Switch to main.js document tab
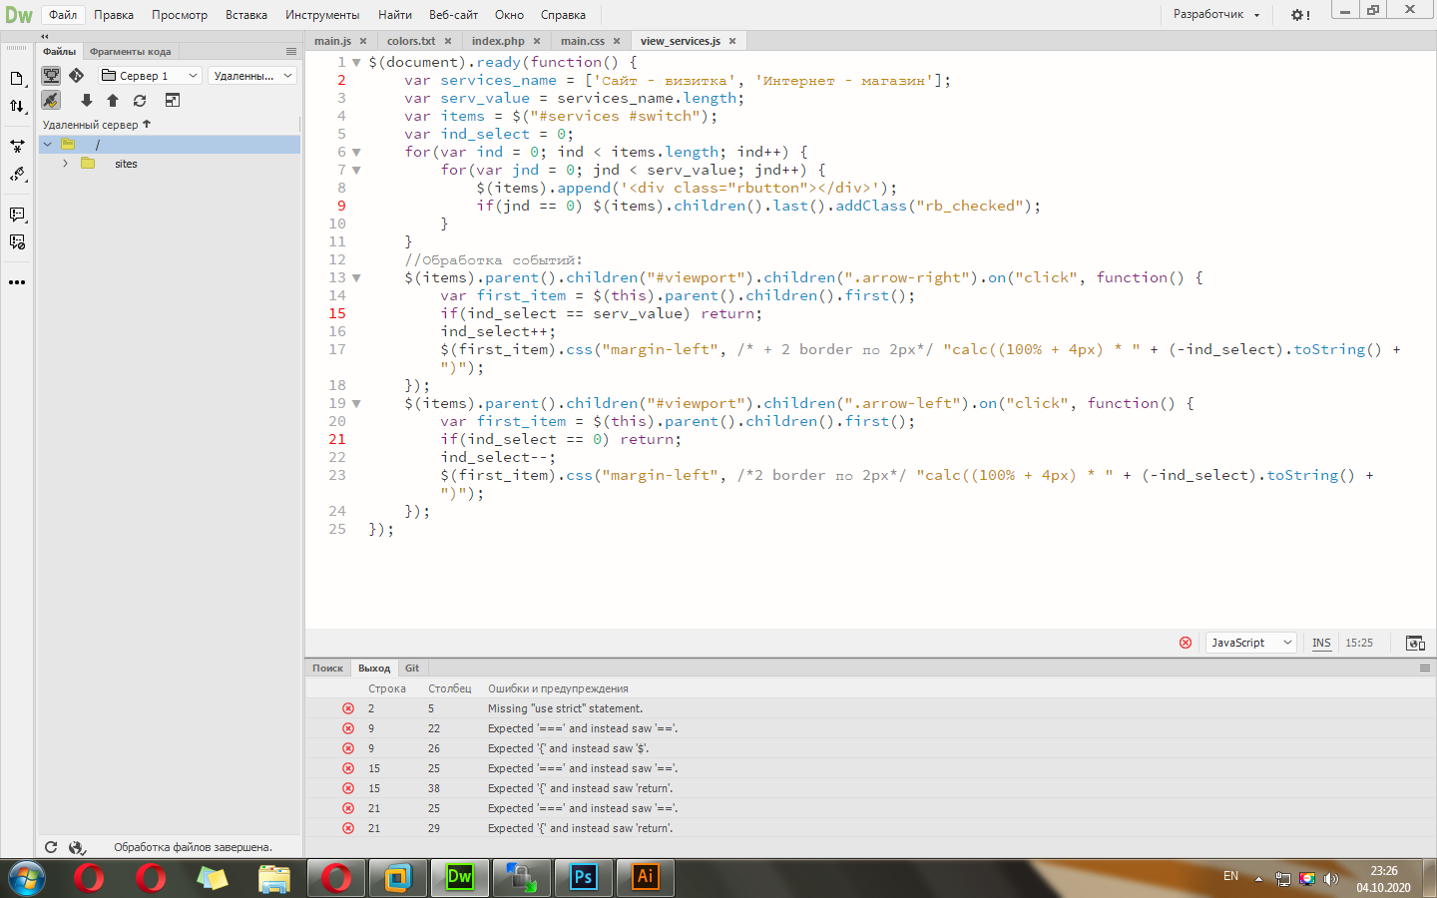1437x898 pixels. coord(332,41)
